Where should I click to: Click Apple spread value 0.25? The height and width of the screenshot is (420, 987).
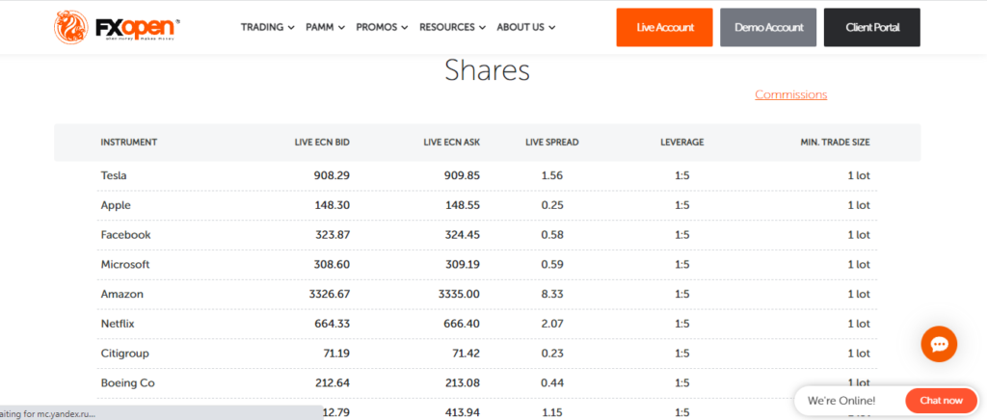552,205
